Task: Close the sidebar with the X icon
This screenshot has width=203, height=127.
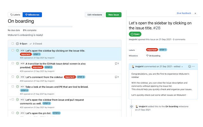Action: 195,13
